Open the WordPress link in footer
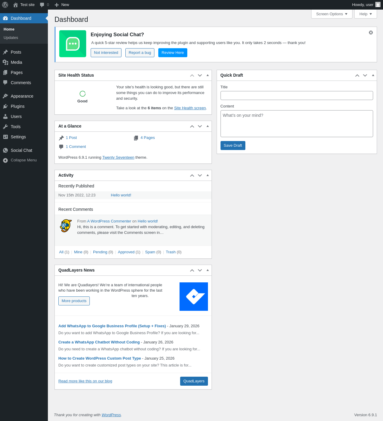 point(111,415)
